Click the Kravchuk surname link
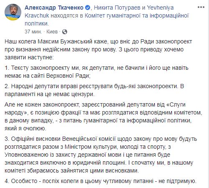The image size is (209, 188). coord(37,15)
